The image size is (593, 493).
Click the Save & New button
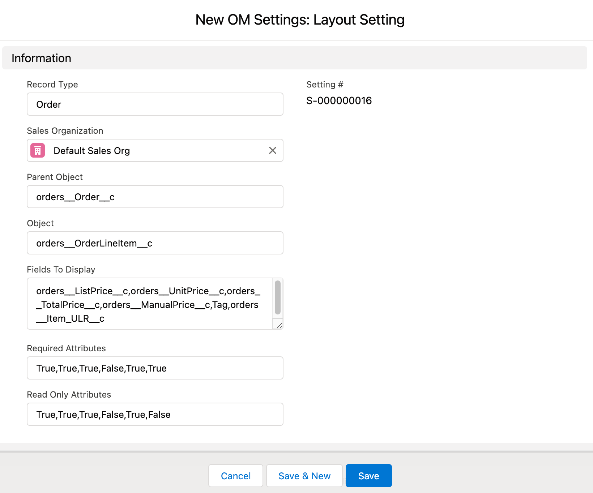[304, 476]
